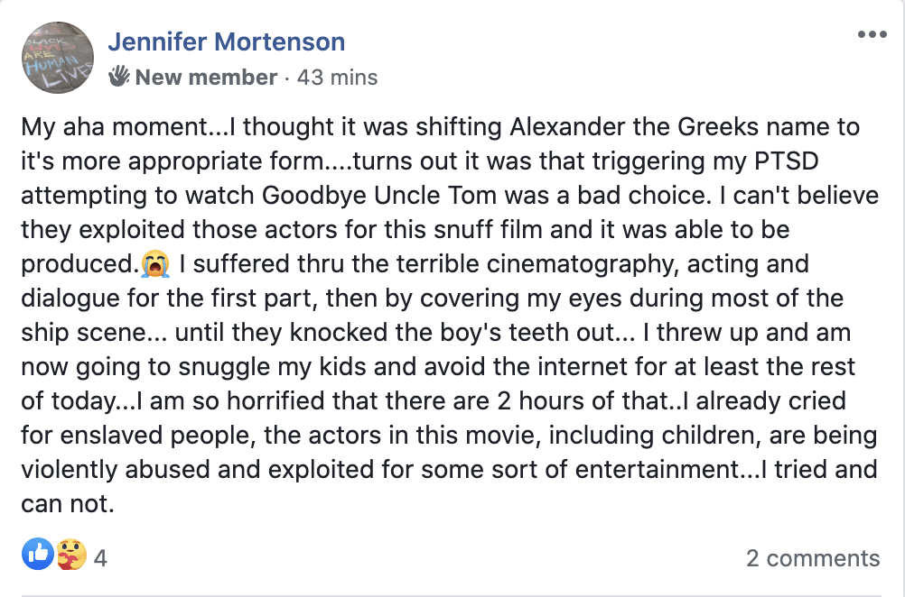Click the waving hand New member icon
Image resolution: width=905 pixels, height=597 pixels.
pos(119,76)
